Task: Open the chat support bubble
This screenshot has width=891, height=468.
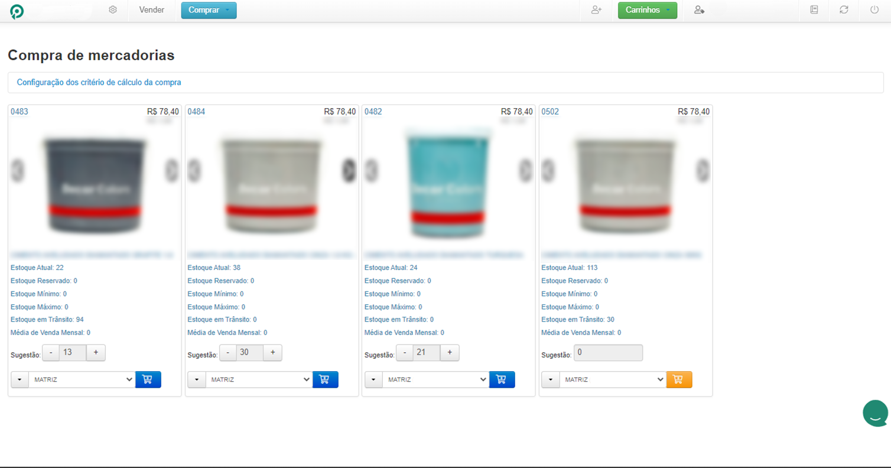Action: coord(874,413)
